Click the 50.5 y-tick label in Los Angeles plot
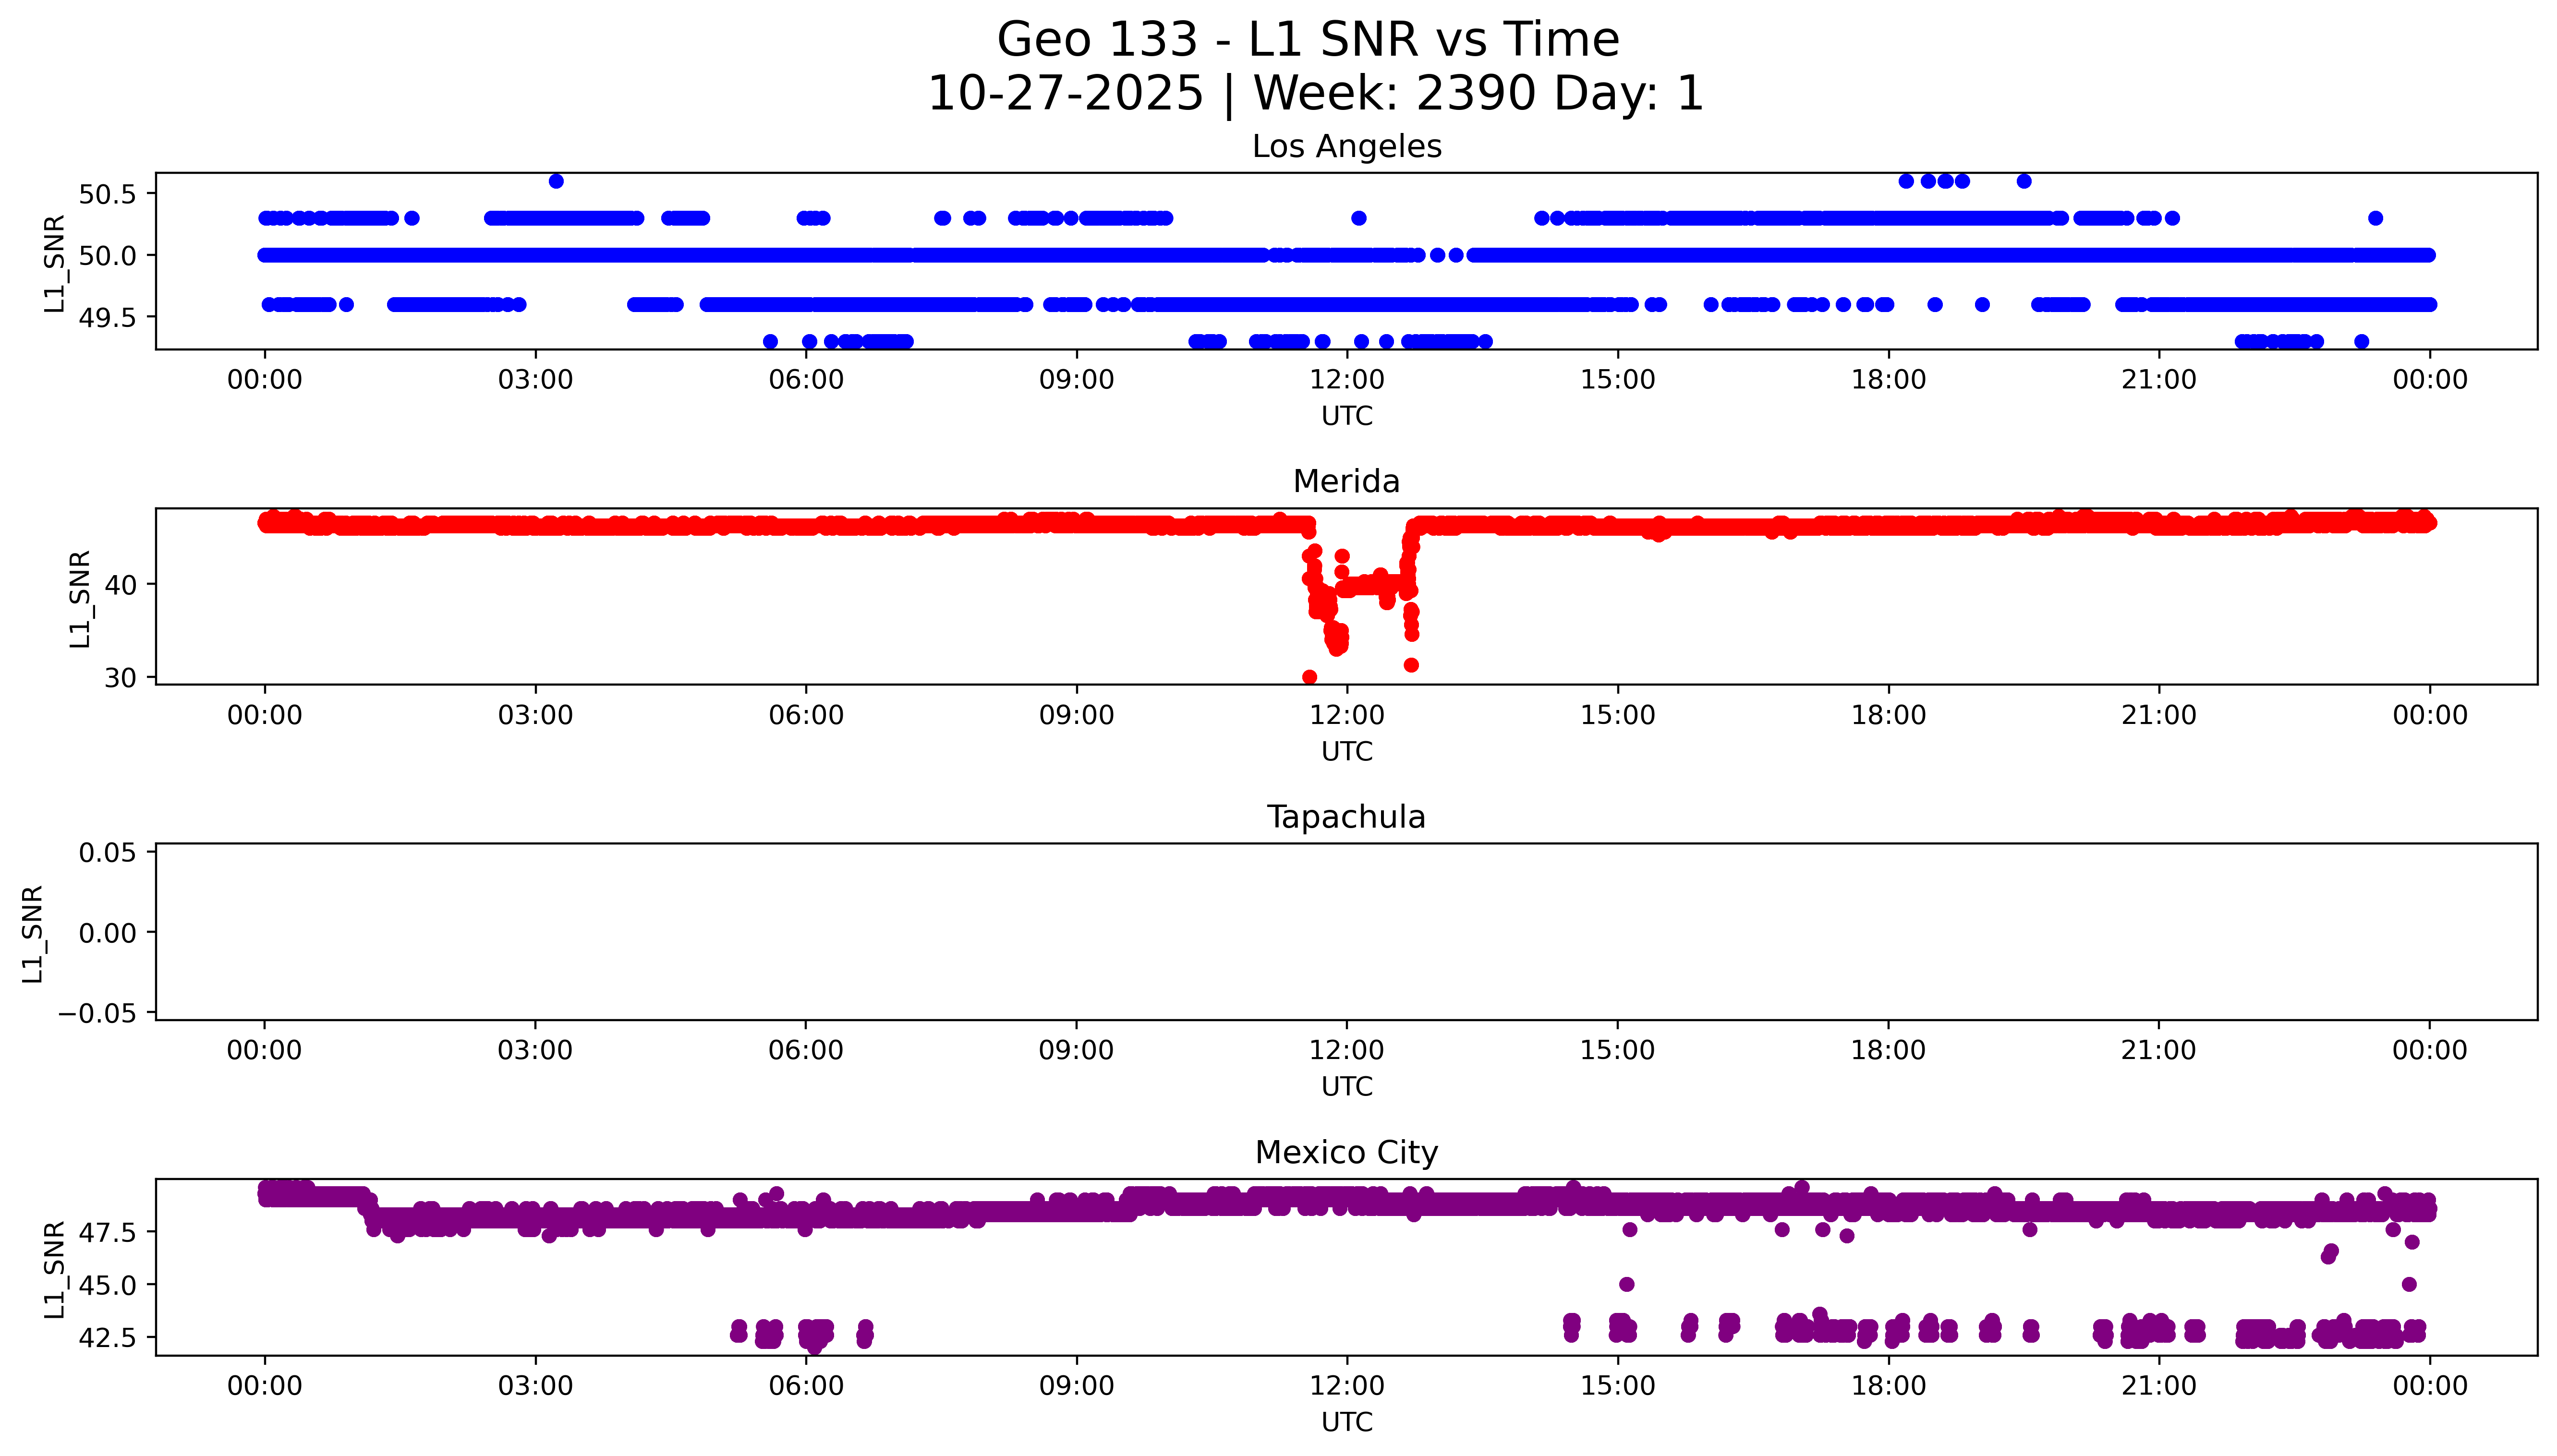 coord(107,194)
